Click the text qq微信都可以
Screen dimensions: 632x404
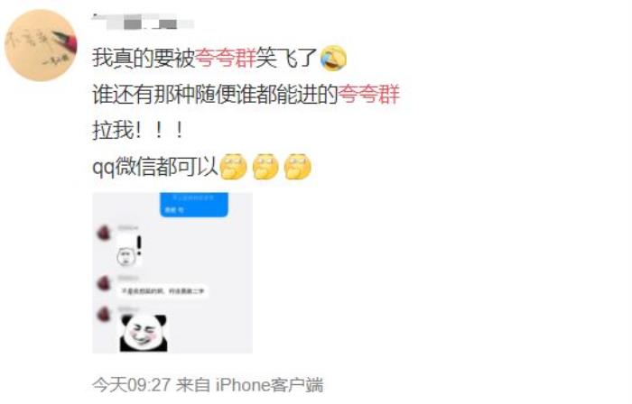click(155, 166)
